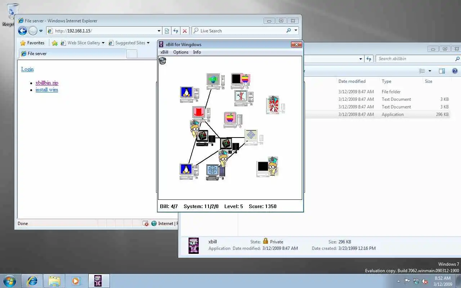Click the rainbow Apple Mac with gray screen
461x288 pixels.
click(x=233, y=120)
